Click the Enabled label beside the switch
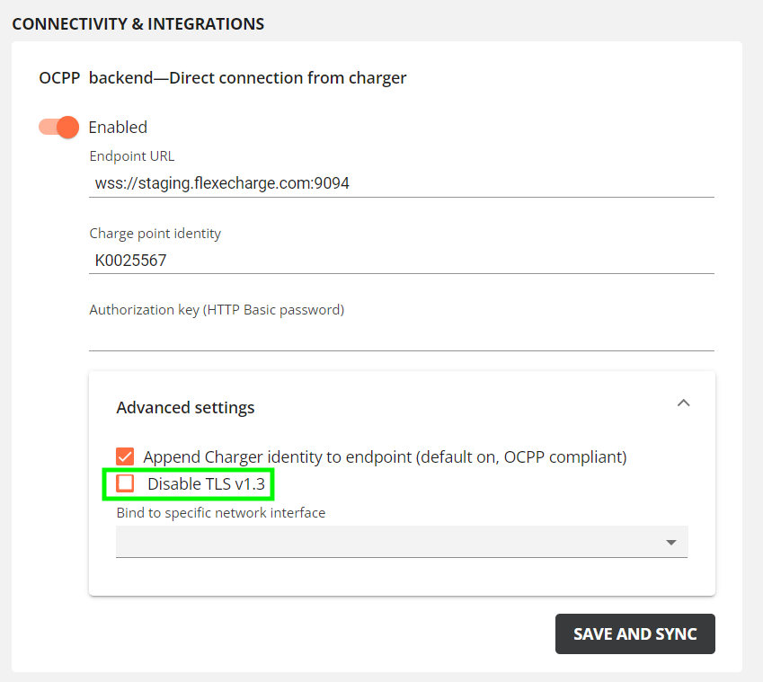Image resolution: width=763 pixels, height=682 pixels. point(118,128)
